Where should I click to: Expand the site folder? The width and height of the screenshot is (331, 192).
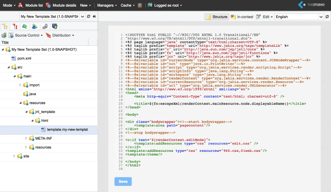[15, 156]
